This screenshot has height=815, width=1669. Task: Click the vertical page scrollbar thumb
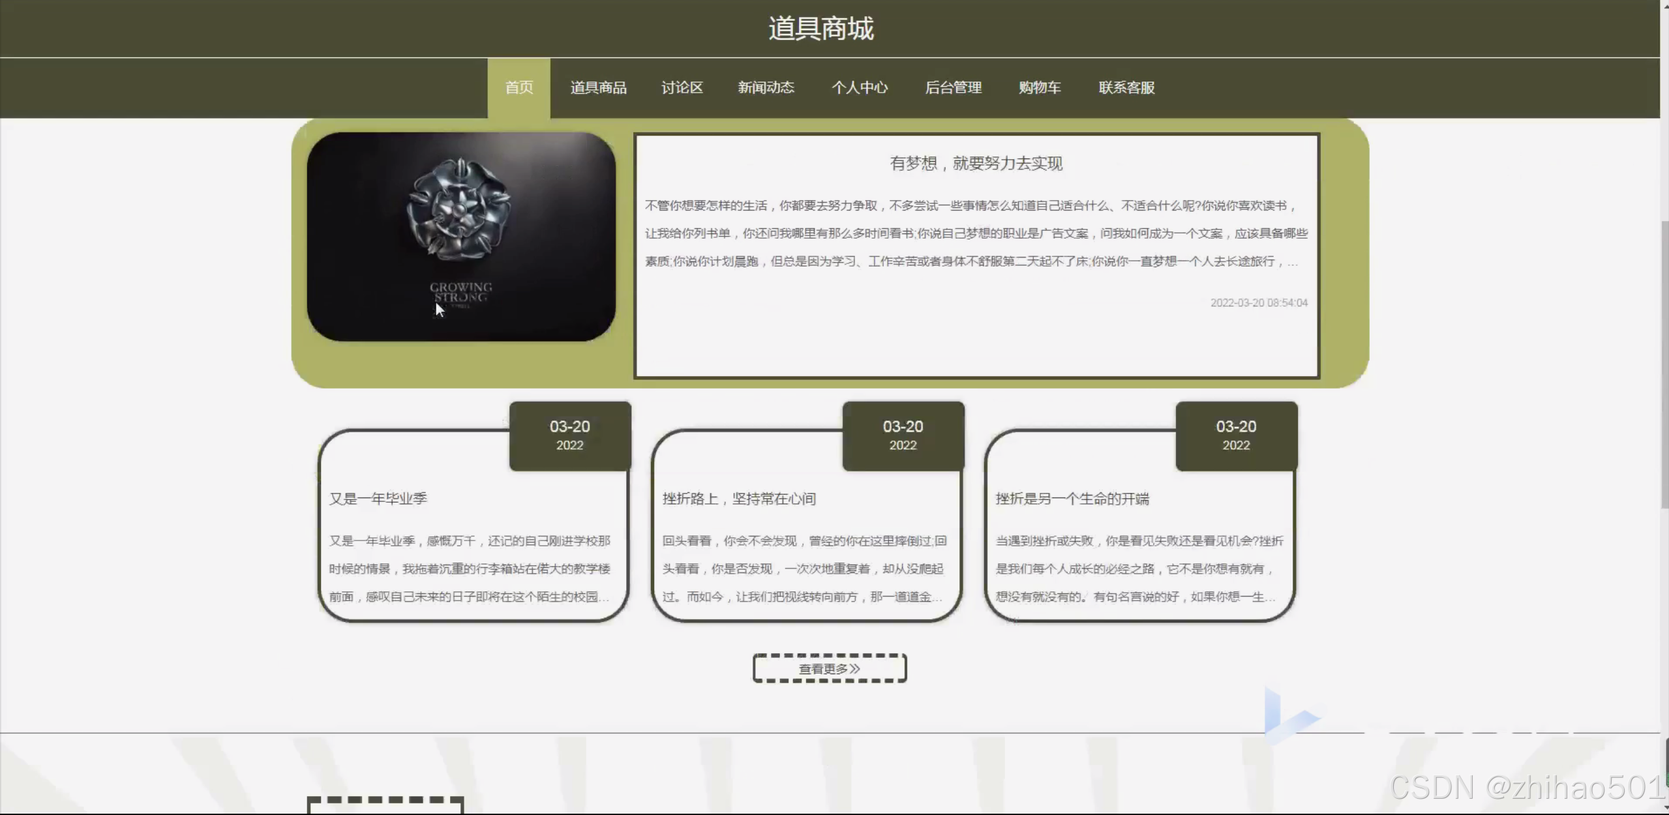point(1664,365)
